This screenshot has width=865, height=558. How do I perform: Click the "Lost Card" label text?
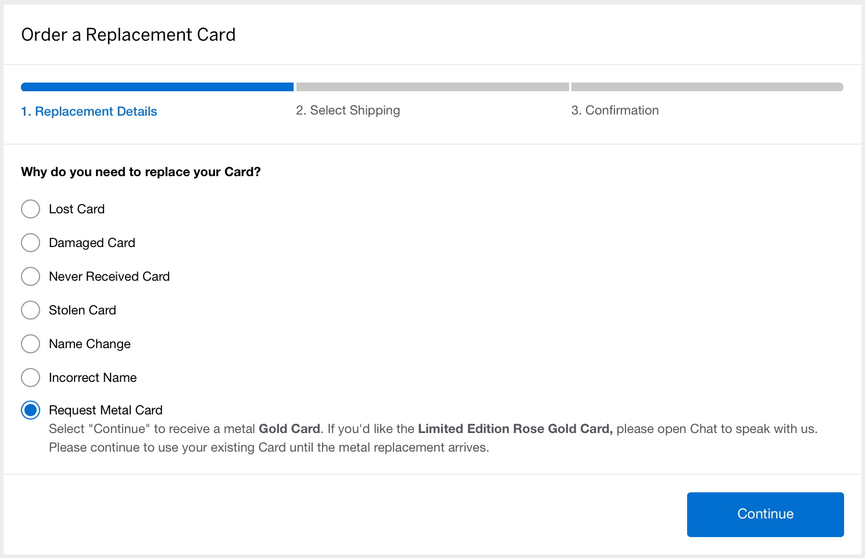(77, 209)
